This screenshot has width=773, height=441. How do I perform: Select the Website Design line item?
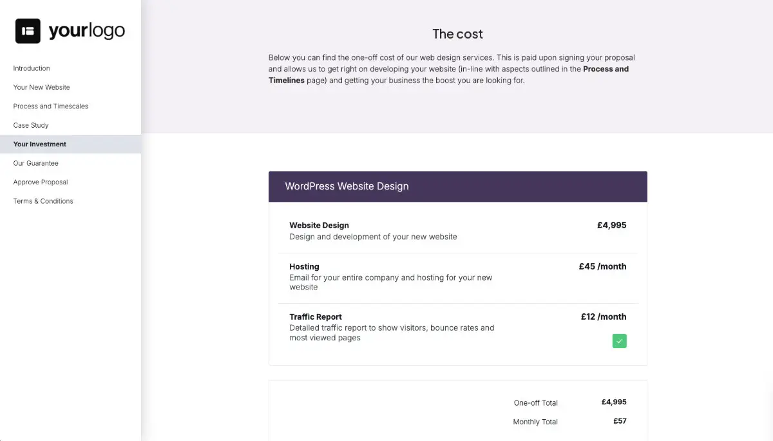(319, 225)
